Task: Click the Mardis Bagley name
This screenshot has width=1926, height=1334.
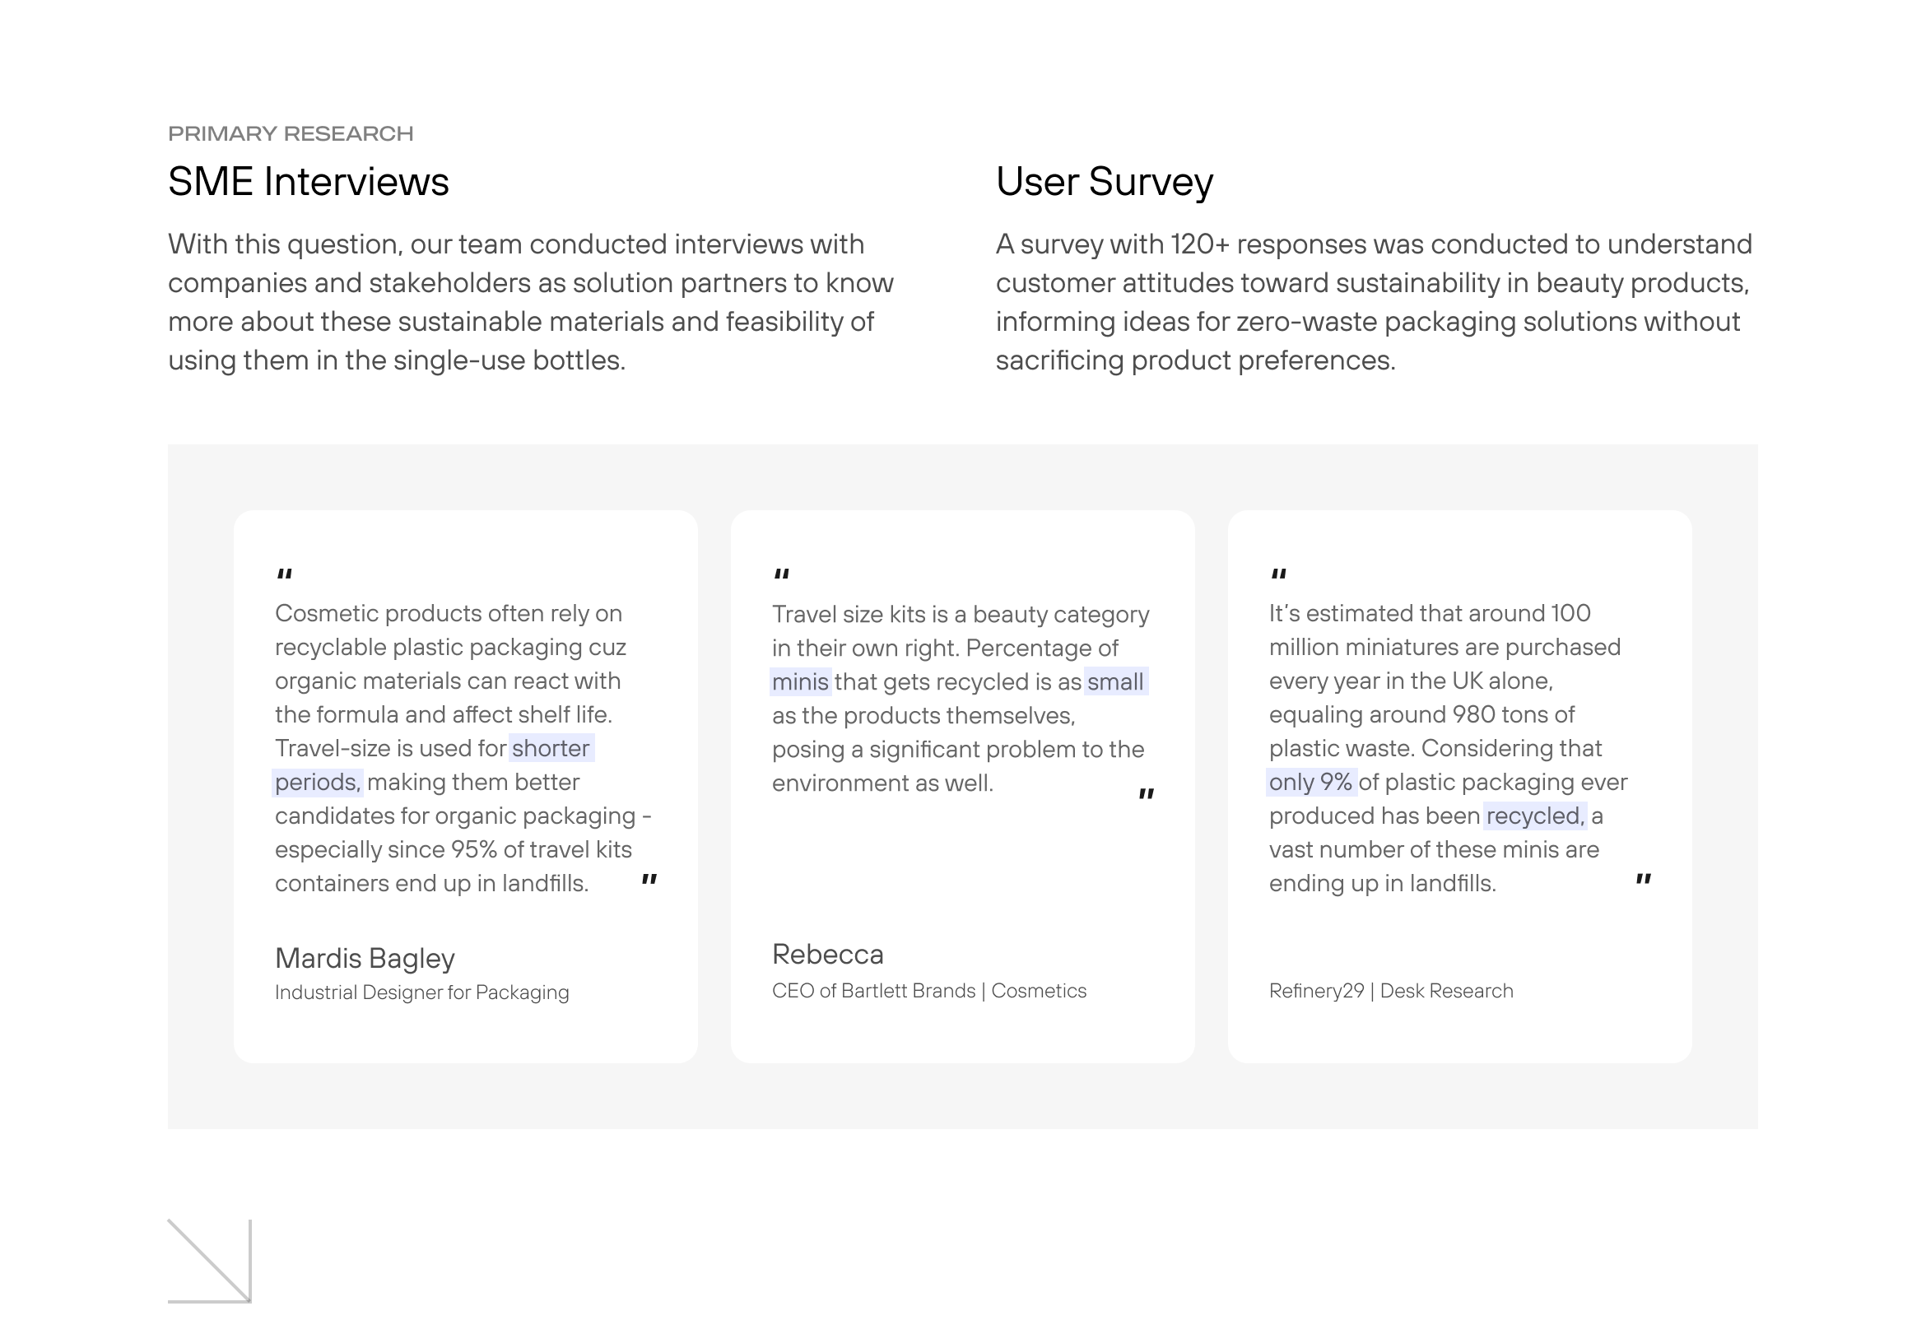Action: pyautogui.click(x=365, y=958)
